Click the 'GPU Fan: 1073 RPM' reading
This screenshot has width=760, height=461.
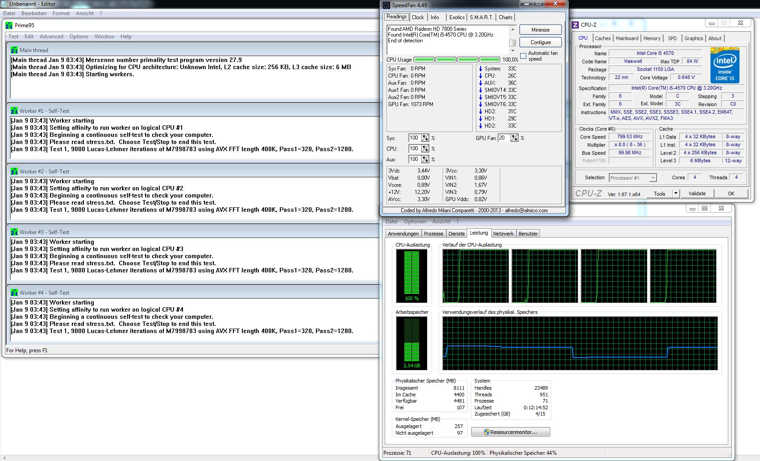pyautogui.click(x=411, y=104)
